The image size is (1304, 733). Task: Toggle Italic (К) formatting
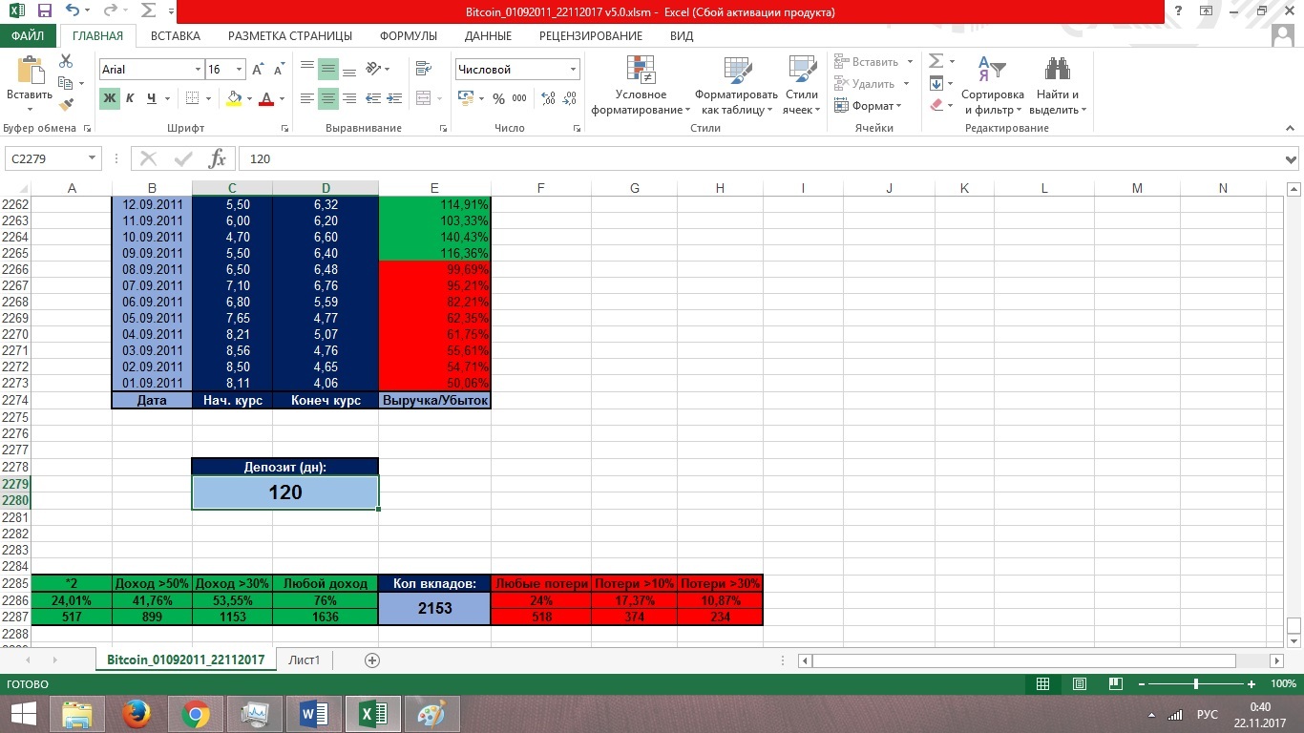[x=131, y=98]
